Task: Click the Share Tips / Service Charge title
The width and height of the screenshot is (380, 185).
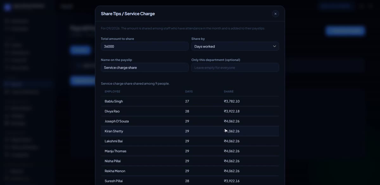Action: click(x=128, y=14)
